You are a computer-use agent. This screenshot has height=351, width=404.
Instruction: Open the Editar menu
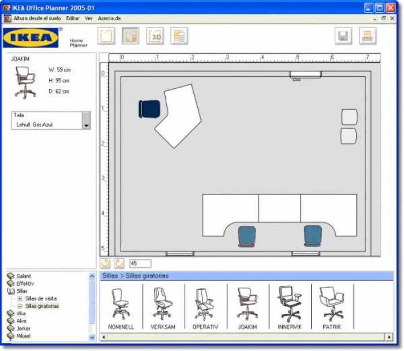click(x=72, y=18)
